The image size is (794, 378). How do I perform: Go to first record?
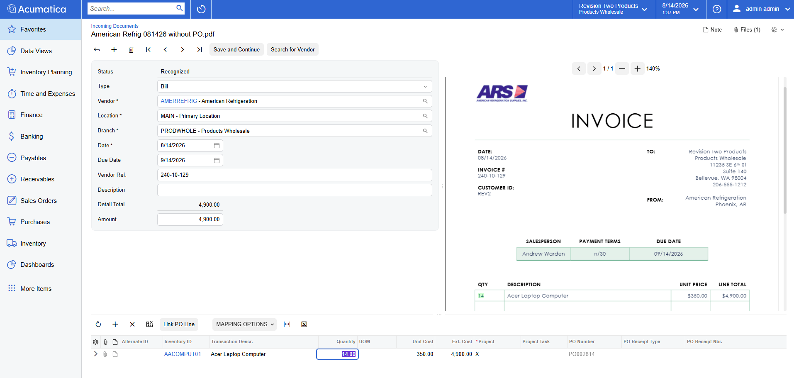[x=148, y=49]
